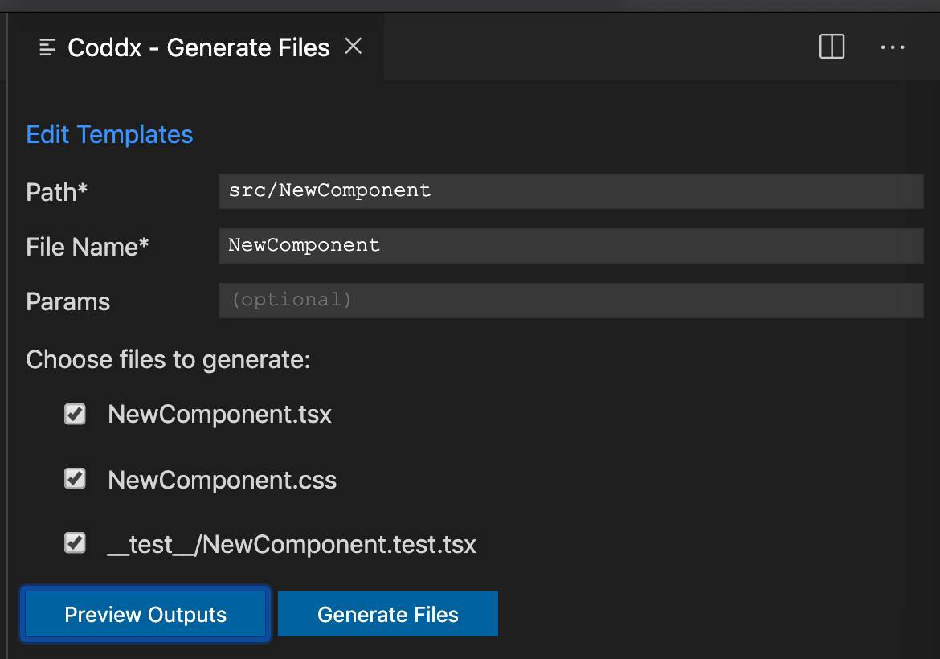
Task: Click the Generate Files button
Action: pyautogui.click(x=388, y=614)
